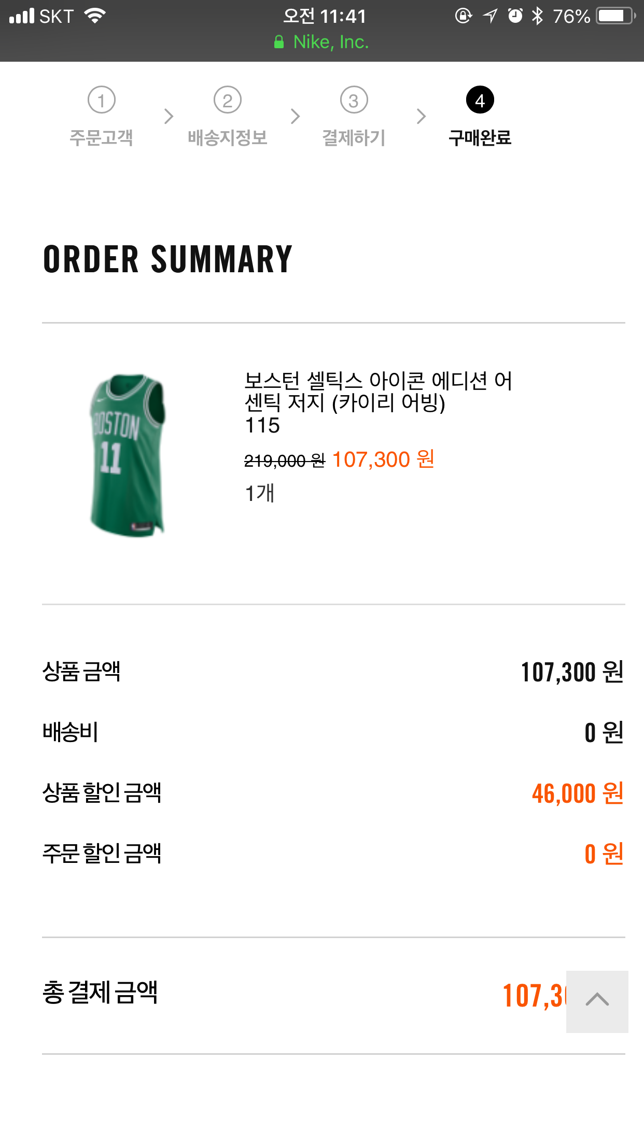Open the Boston Celtics jersey thumbnail
This screenshot has height=1145, width=644.
(x=128, y=455)
